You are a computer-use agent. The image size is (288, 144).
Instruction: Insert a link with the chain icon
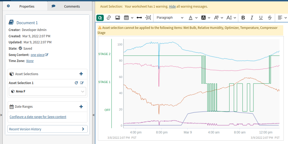[x=109, y=18]
